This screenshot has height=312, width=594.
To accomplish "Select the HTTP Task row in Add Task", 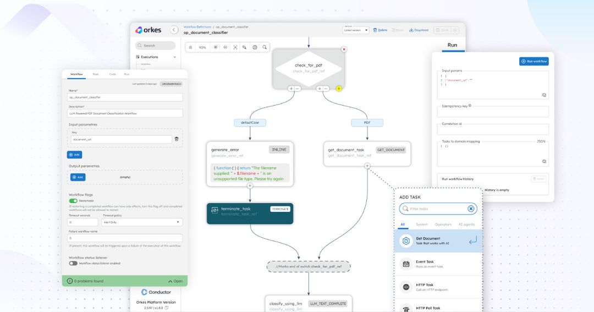I will pos(438,287).
